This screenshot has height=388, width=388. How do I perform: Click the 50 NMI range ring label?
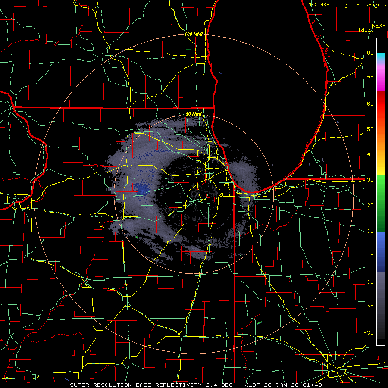tap(194, 114)
